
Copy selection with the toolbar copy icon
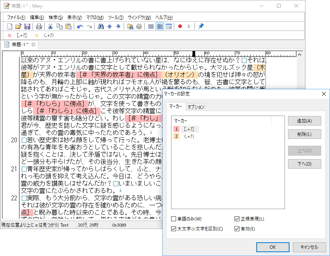point(59,26)
